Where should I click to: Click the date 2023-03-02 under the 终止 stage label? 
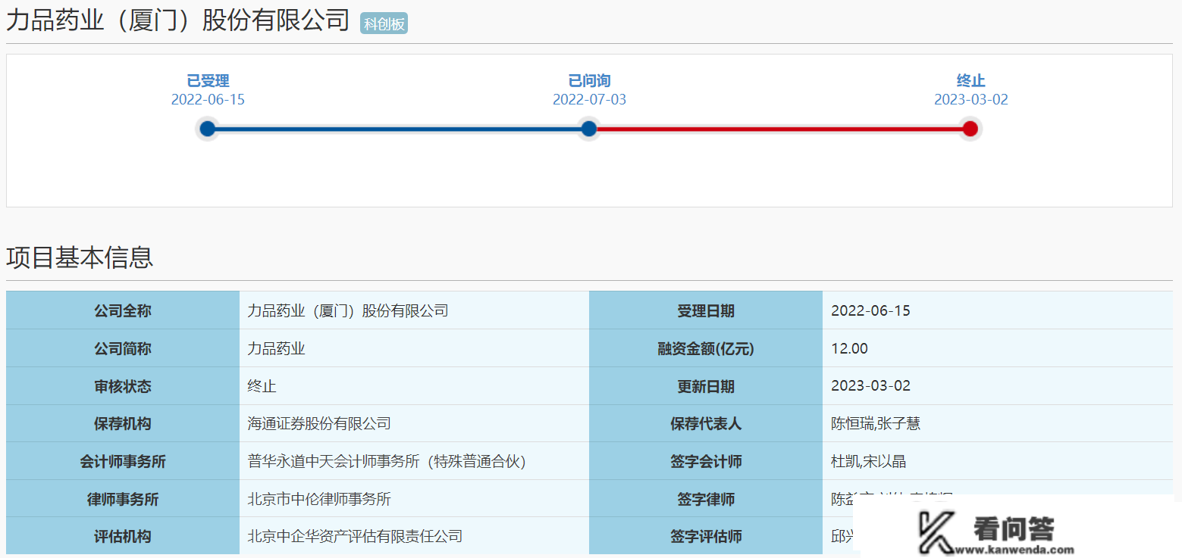(x=970, y=99)
